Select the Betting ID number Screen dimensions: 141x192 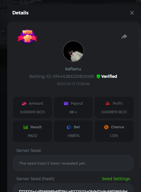point(73,76)
